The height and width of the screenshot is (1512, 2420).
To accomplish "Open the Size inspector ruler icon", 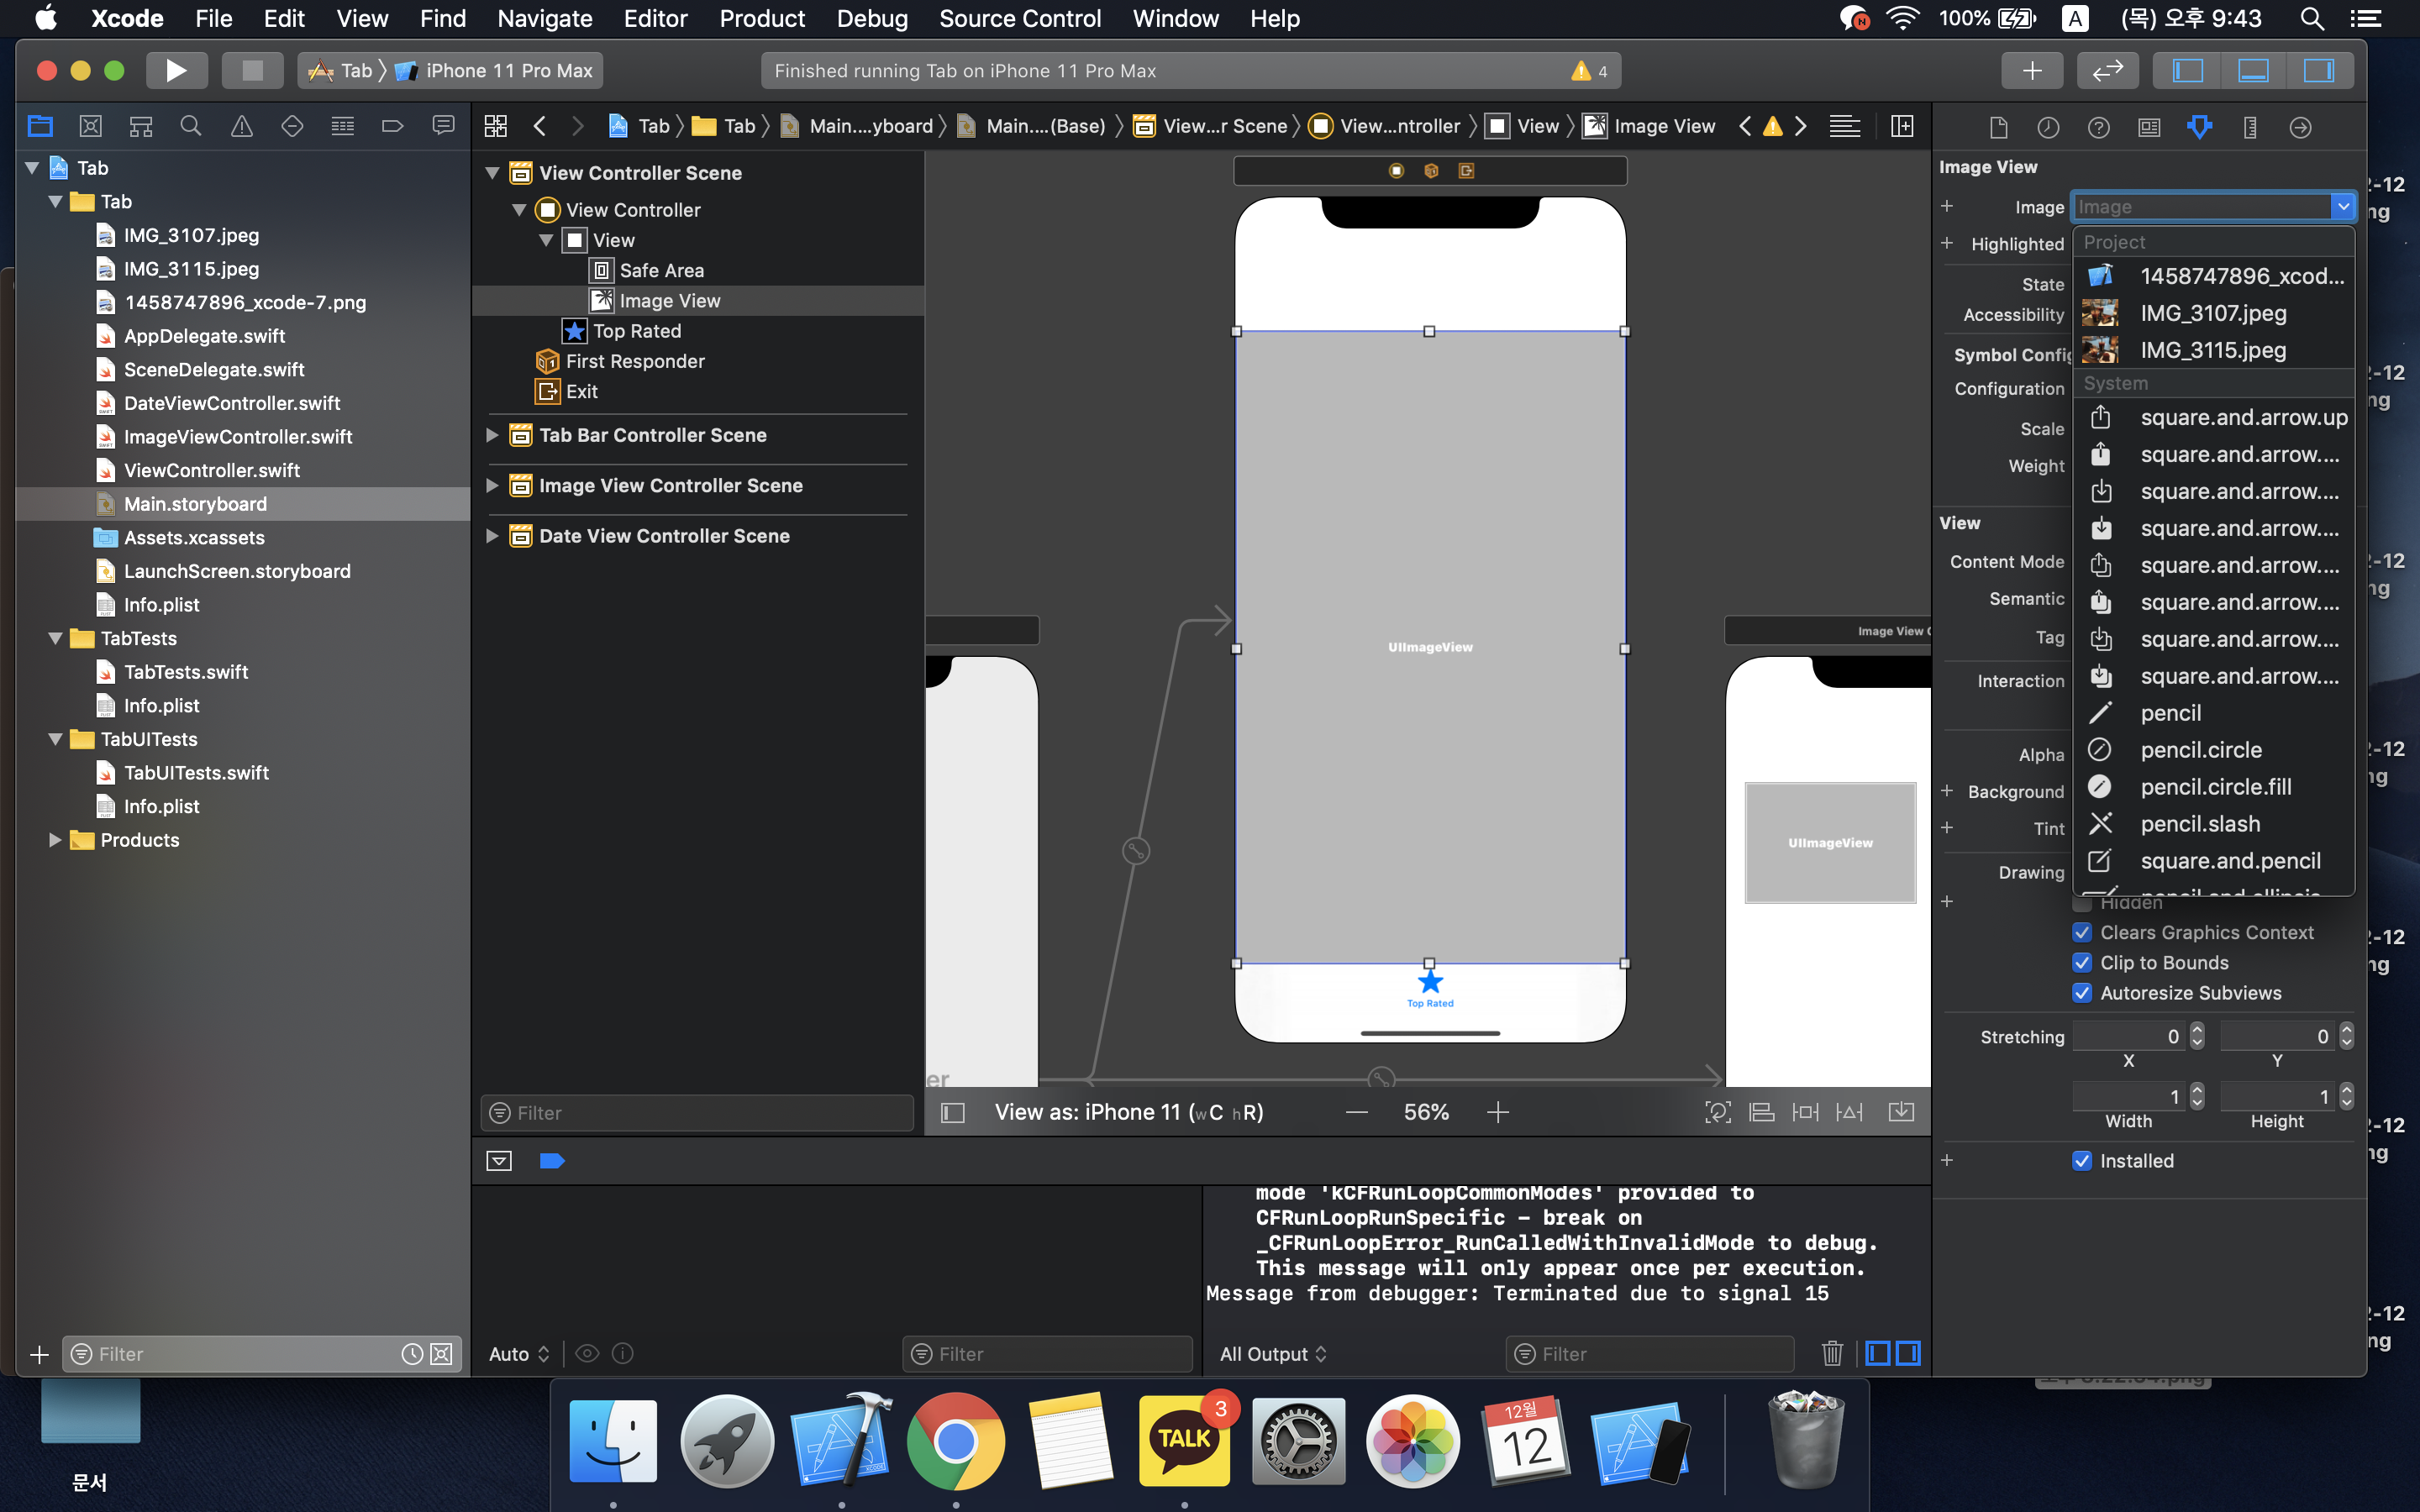I will [x=2249, y=127].
